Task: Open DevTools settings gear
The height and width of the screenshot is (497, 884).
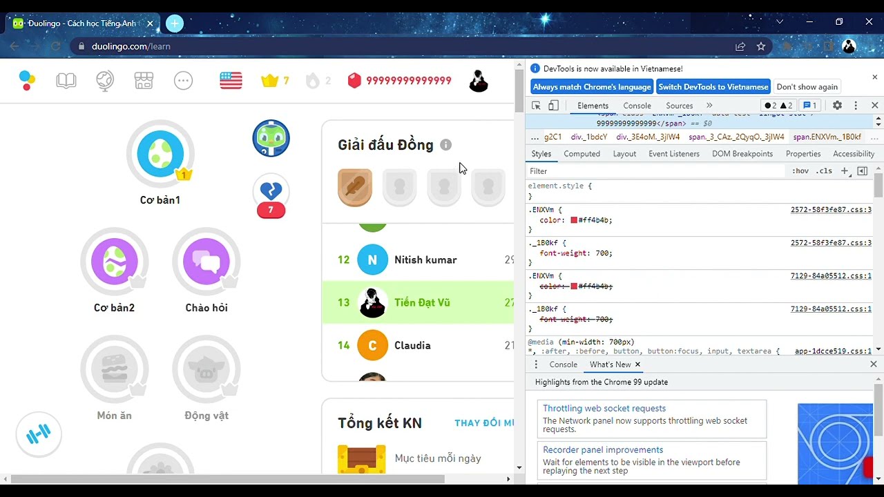Action: tap(837, 106)
